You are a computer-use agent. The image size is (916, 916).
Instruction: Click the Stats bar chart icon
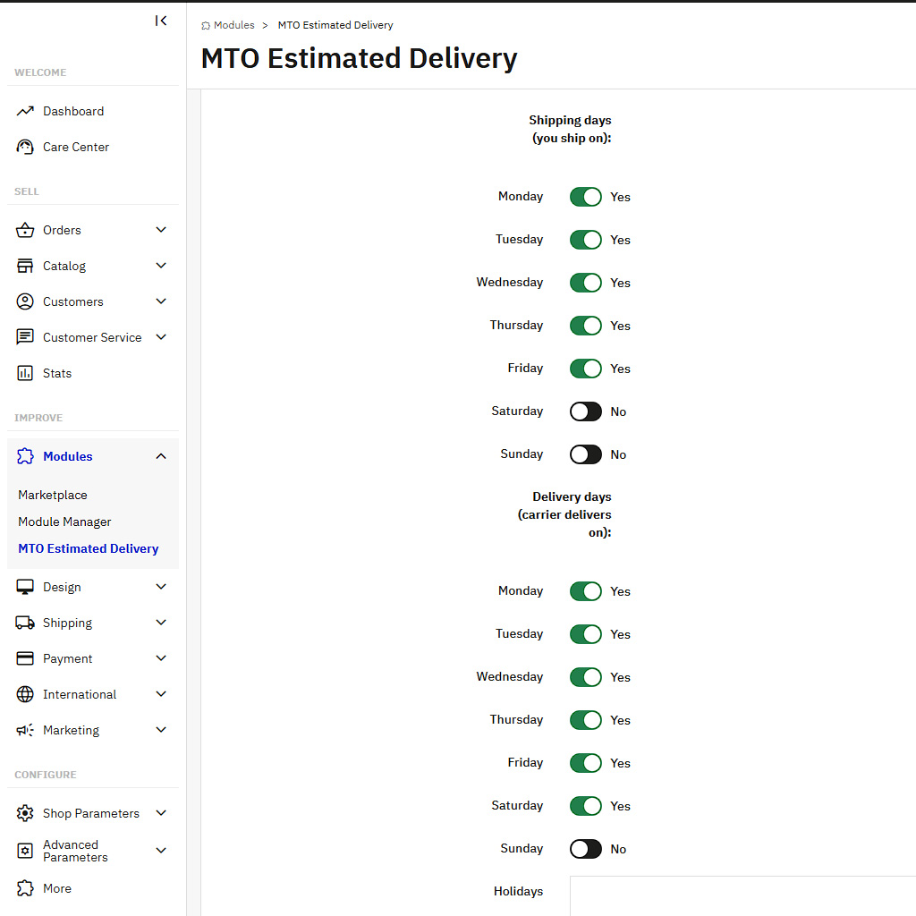(25, 373)
